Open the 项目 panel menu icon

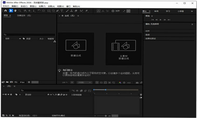point(10,15)
